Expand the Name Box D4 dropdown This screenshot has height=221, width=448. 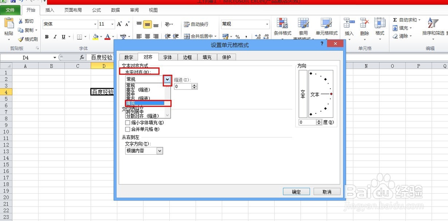[x=55, y=57]
